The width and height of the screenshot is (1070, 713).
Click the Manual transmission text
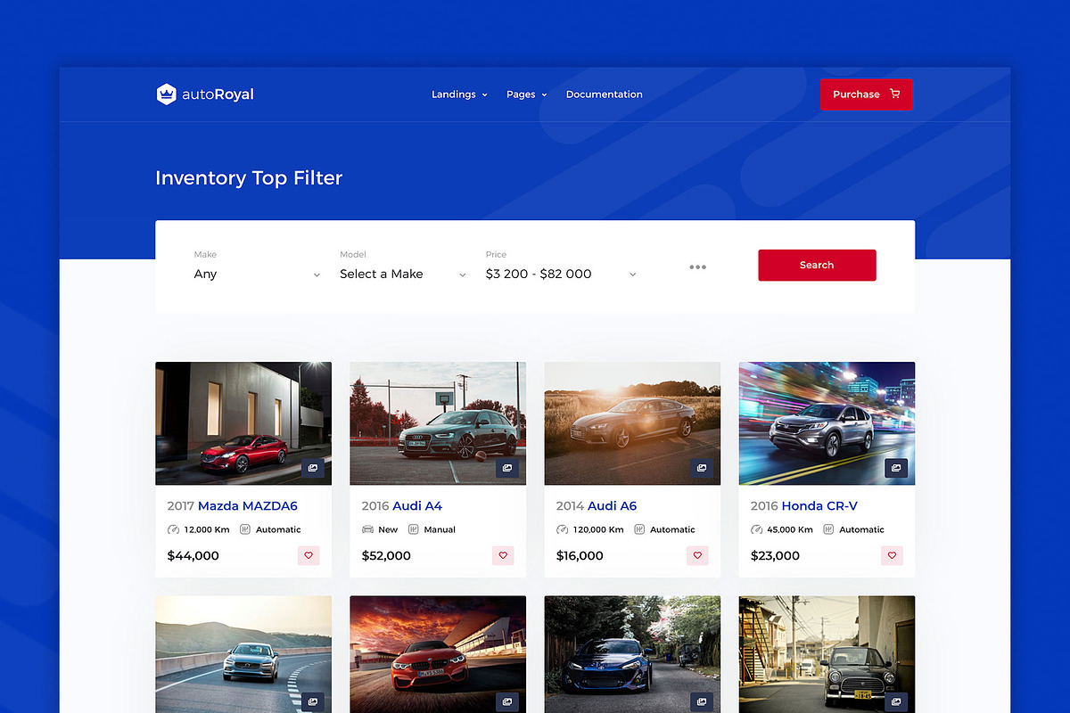click(440, 529)
